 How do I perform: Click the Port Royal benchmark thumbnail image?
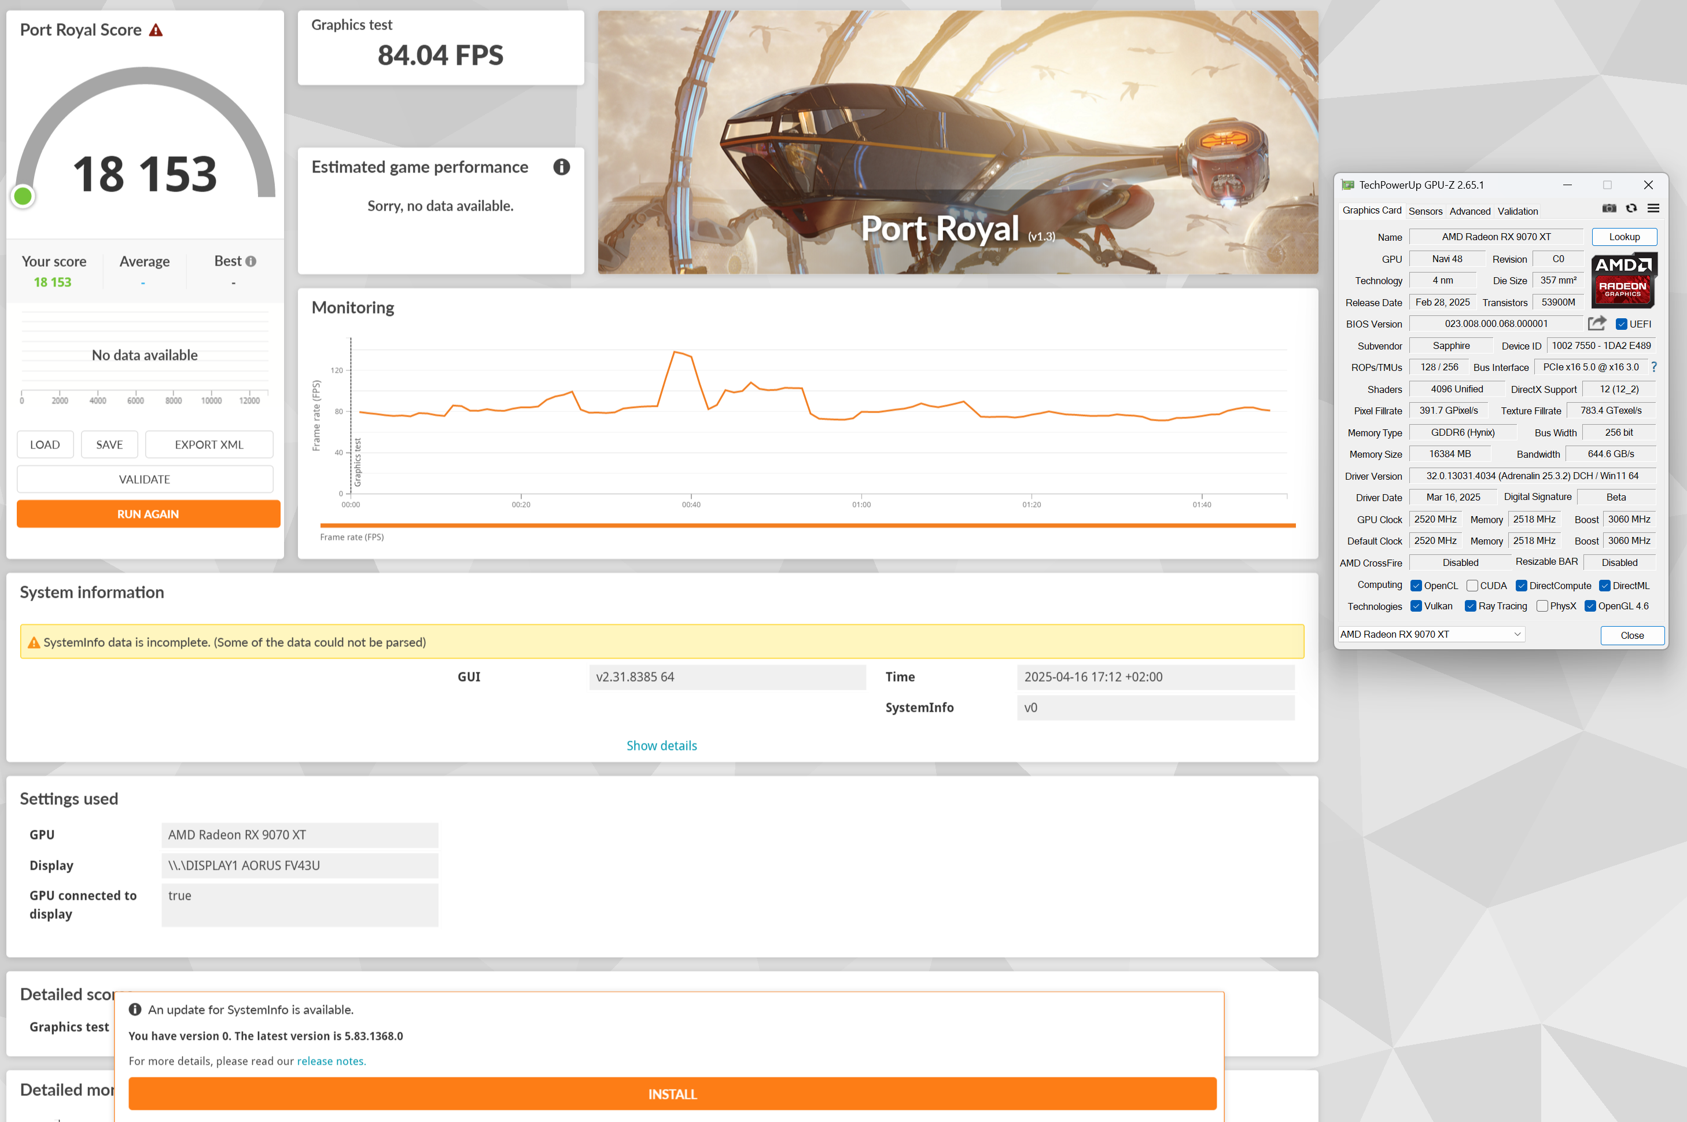[x=957, y=142]
